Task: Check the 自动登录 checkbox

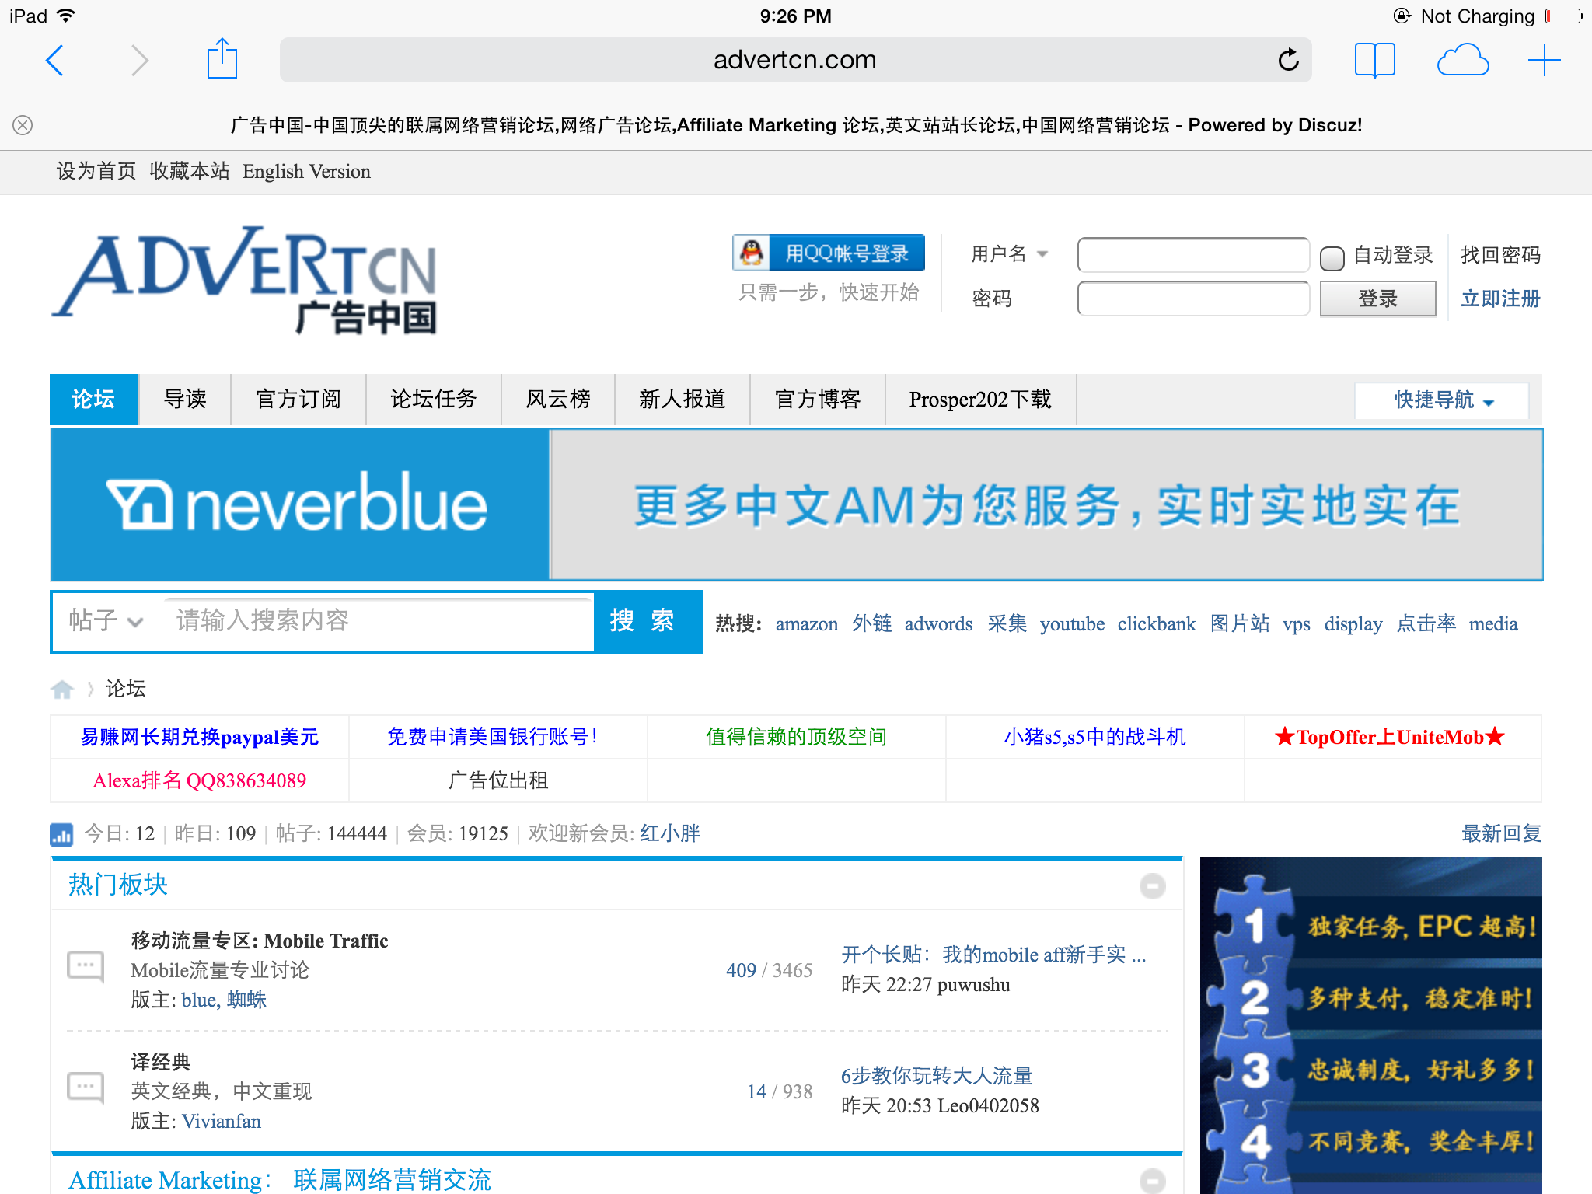Action: (x=1332, y=257)
